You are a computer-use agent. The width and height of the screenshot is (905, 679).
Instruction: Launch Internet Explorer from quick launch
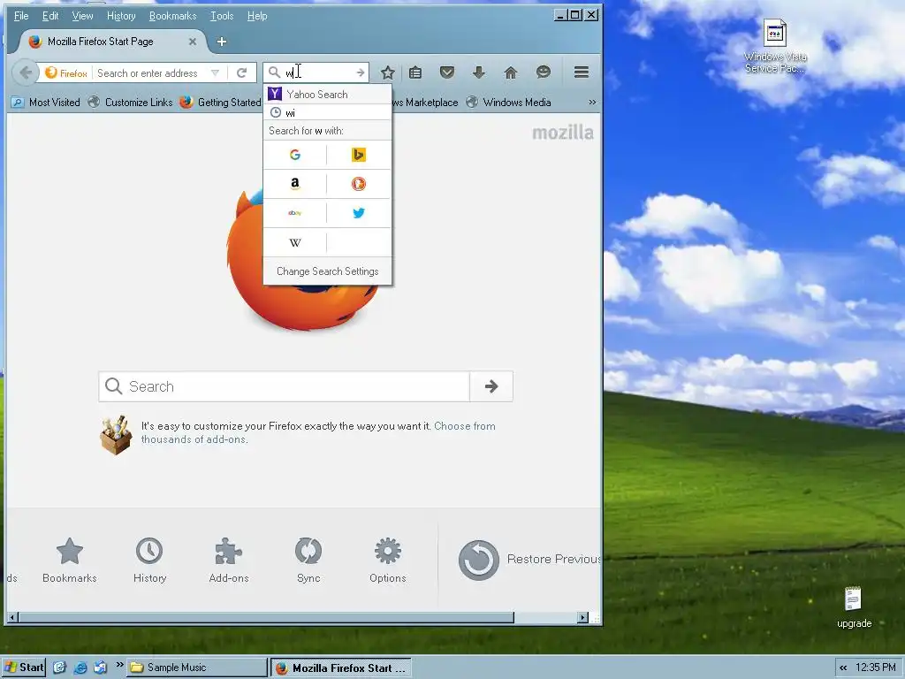pyautogui.click(x=80, y=668)
